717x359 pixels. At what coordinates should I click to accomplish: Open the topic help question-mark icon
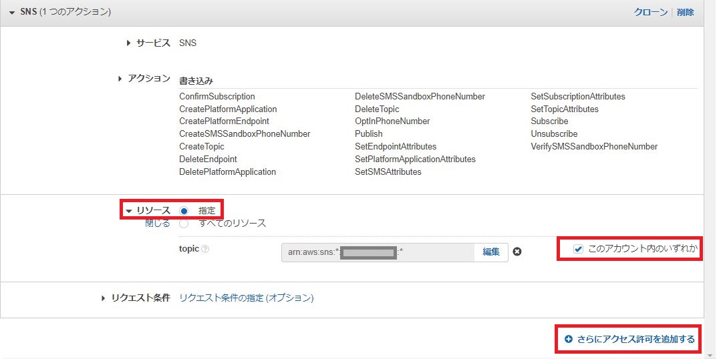pos(205,249)
